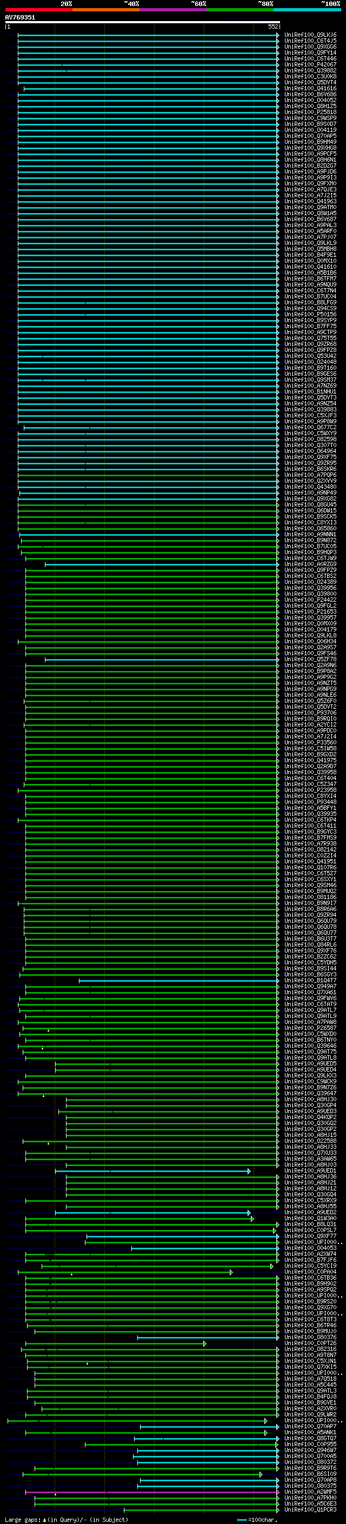Select the UniRef100_Q70AP5 label

coord(310,136)
